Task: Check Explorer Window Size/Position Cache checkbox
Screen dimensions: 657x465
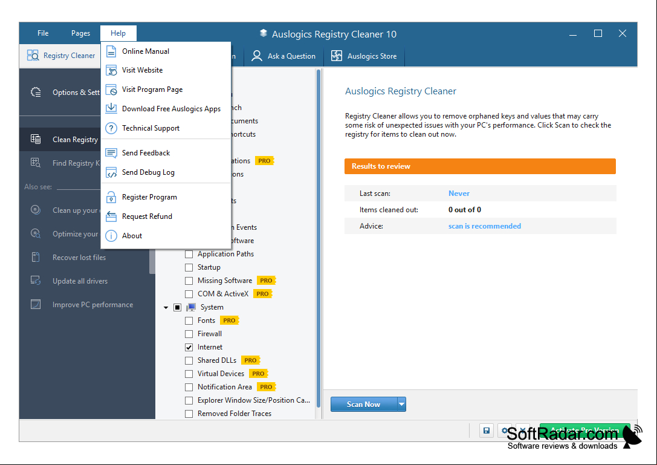Action: coord(189,400)
